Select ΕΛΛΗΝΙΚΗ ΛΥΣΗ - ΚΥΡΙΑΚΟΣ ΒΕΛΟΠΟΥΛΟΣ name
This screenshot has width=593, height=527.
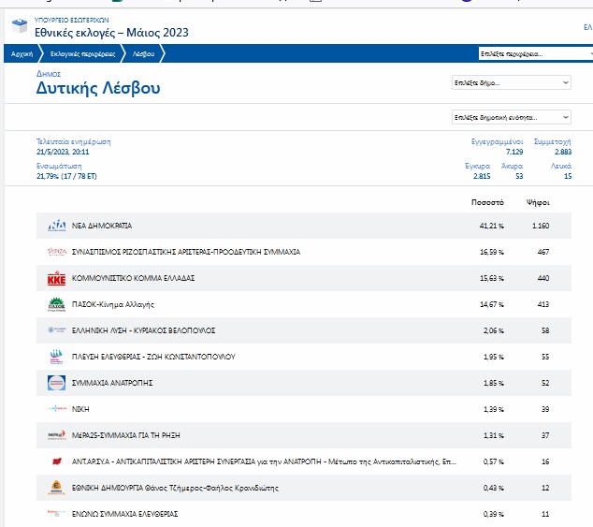(143, 330)
